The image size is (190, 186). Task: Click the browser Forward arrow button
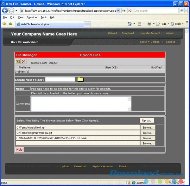(11, 11)
